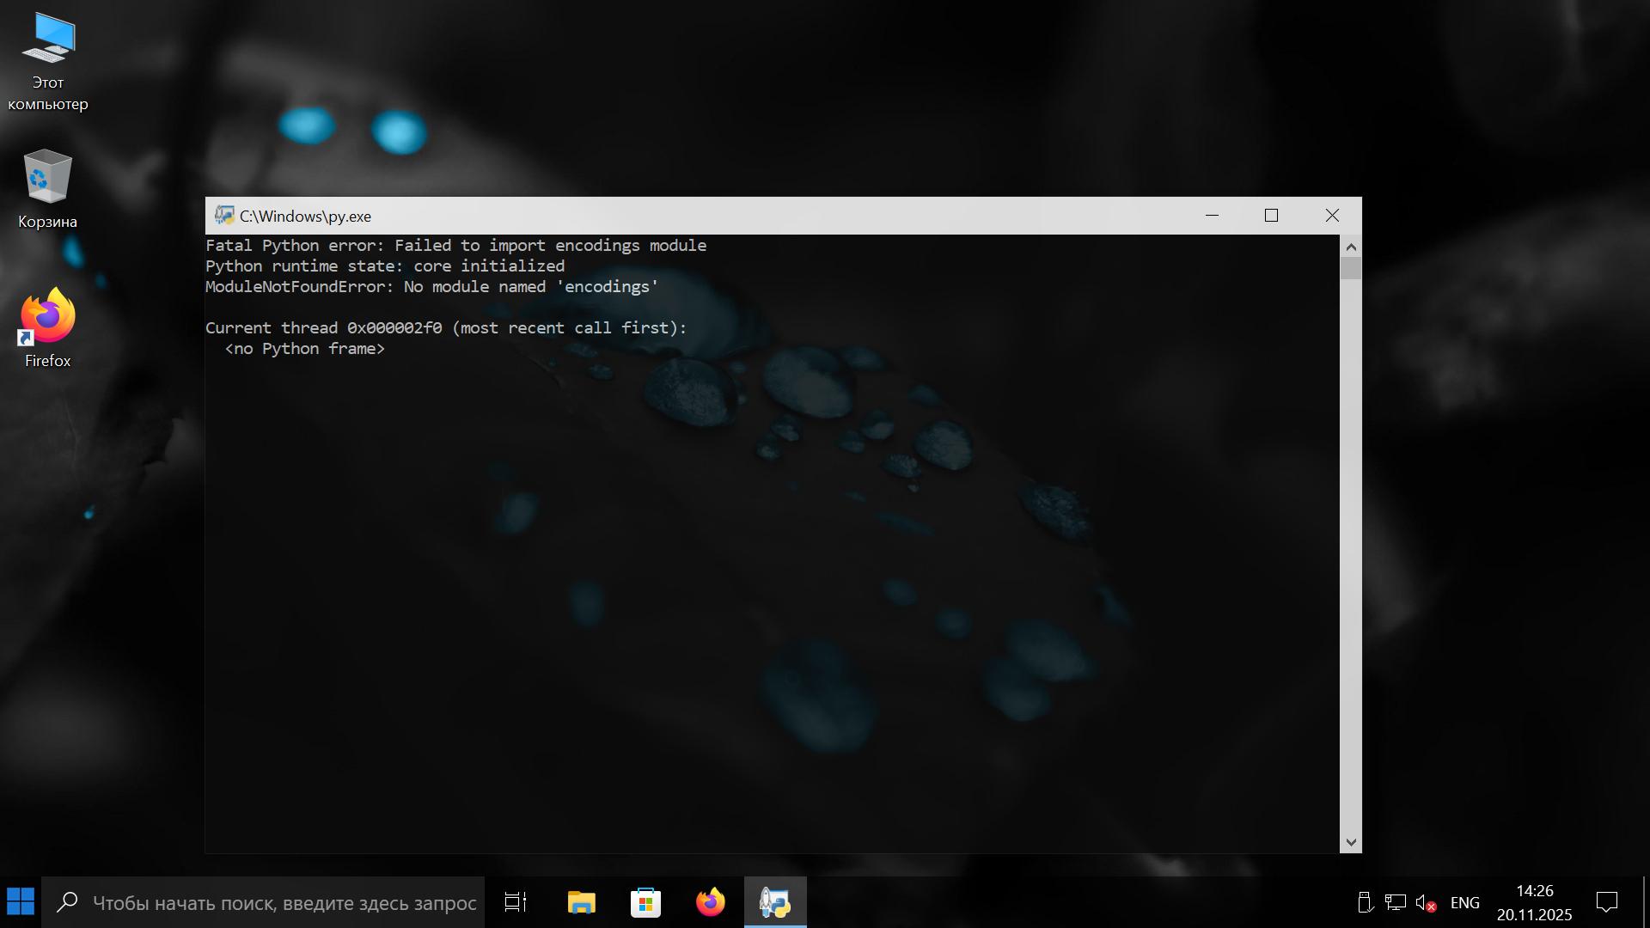1650x928 pixels.
Task: Open the clock and date flyout
Action: 1534,903
